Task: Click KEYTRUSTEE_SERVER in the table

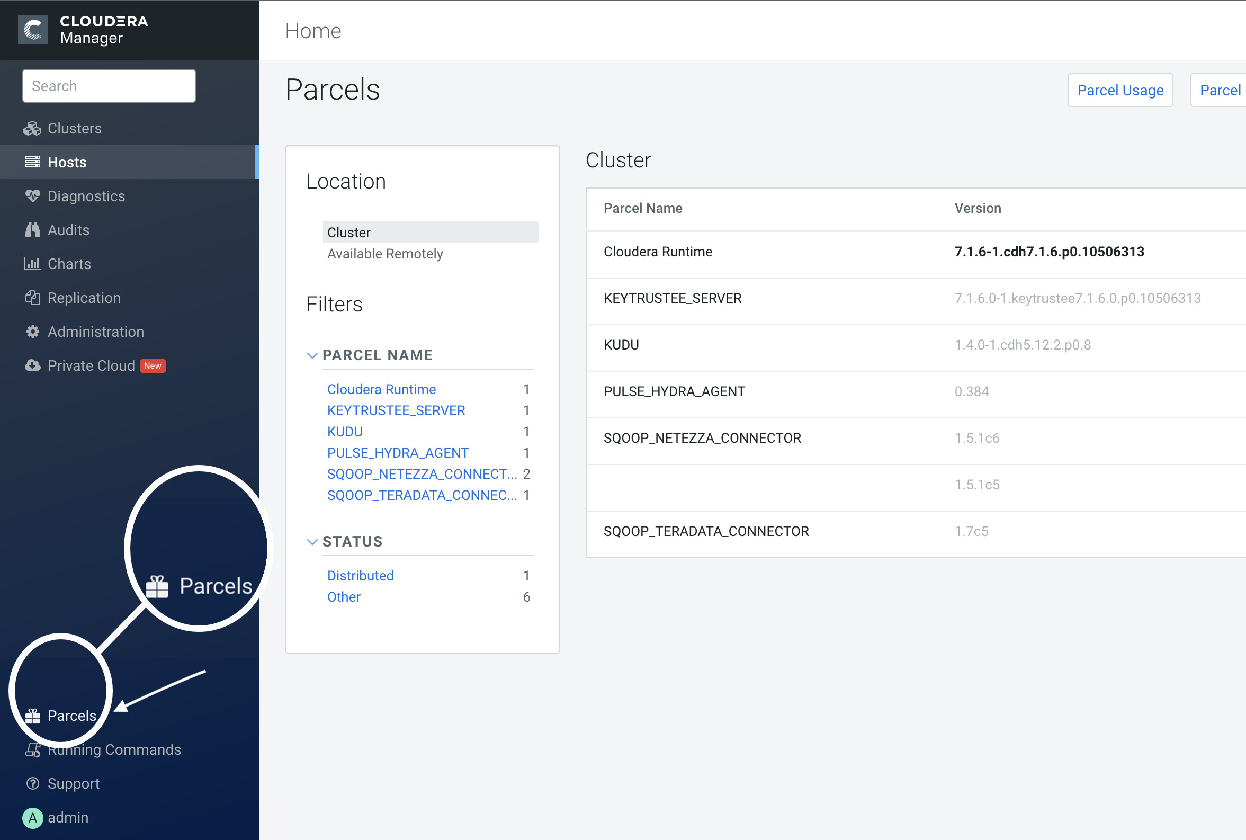Action: pyautogui.click(x=673, y=298)
